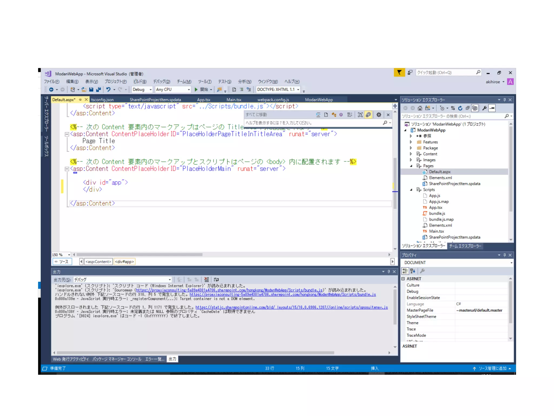
Task: Click the Collapse All icon in Solution Explorer
Action: [x=467, y=108]
